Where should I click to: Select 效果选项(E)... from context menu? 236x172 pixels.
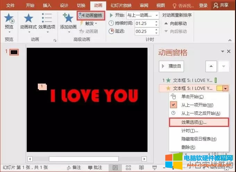pos(194,122)
